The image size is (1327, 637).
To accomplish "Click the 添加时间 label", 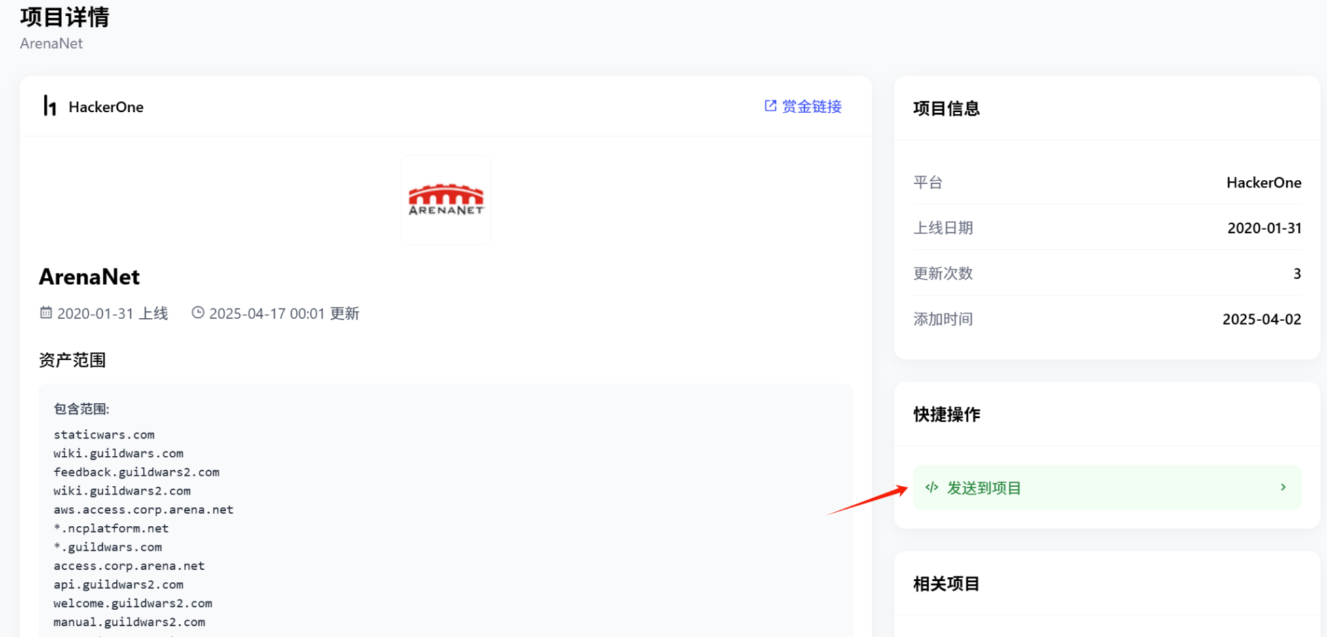I will tap(943, 319).
